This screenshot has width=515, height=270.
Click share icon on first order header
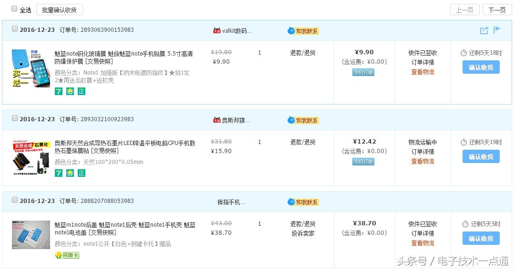point(484,30)
